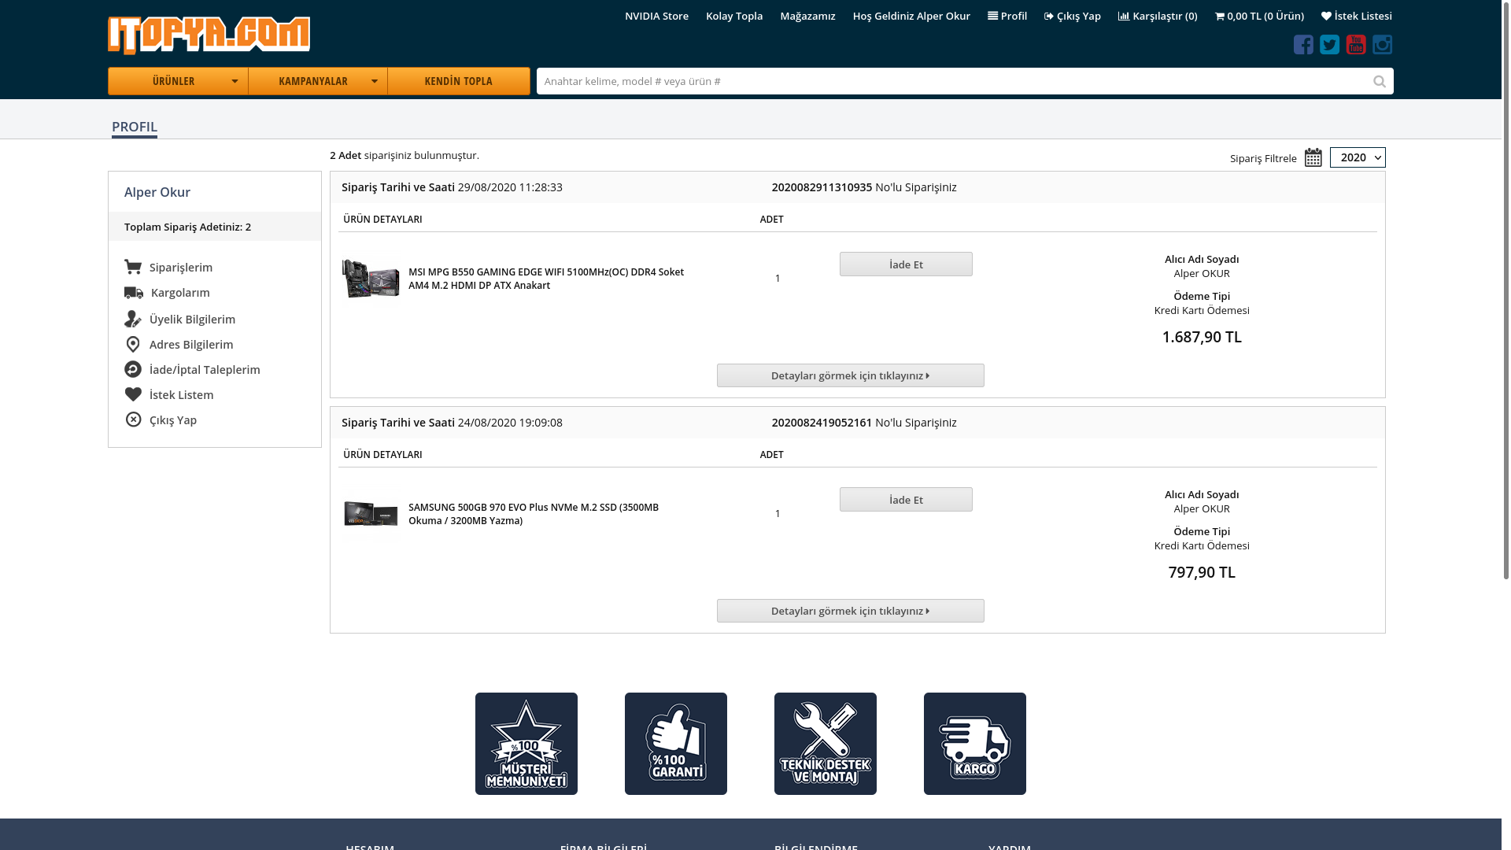1511x850 pixels.
Task: Open Siparişlerim in the sidebar
Action: pos(181,268)
